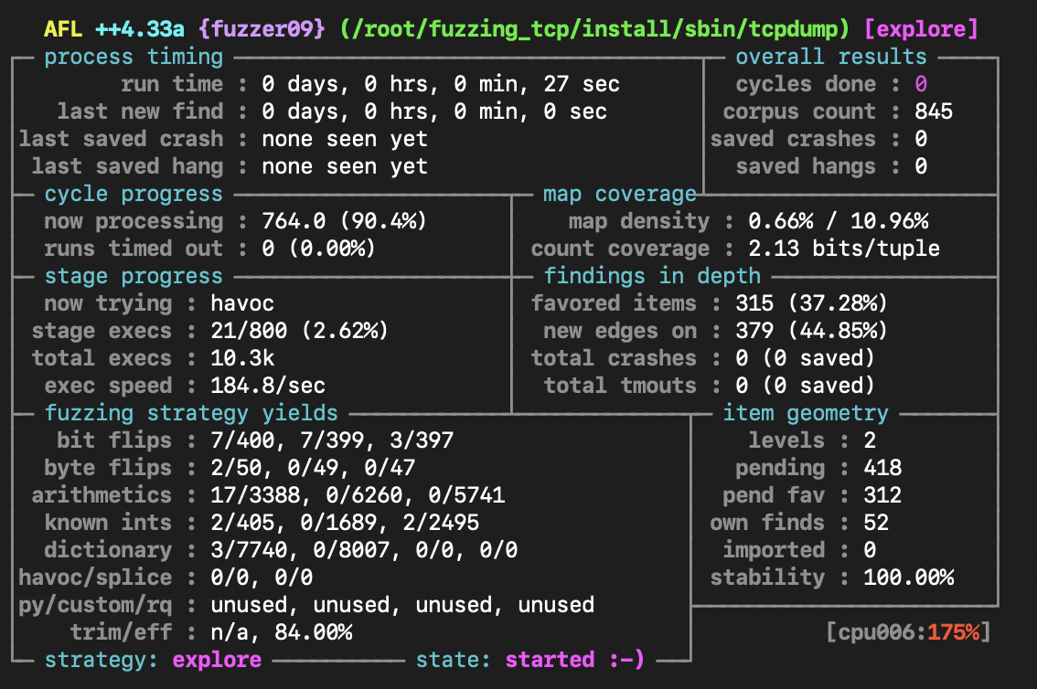Click the 'overall results' section heading
Viewport: 1037px width, 689px height.
coord(831,57)
